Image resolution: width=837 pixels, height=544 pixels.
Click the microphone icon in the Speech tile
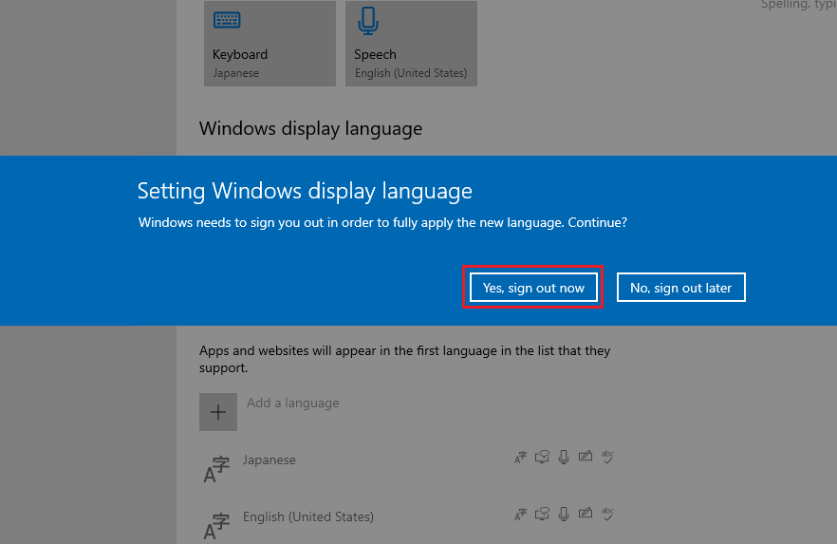click(x=368, y=21)
